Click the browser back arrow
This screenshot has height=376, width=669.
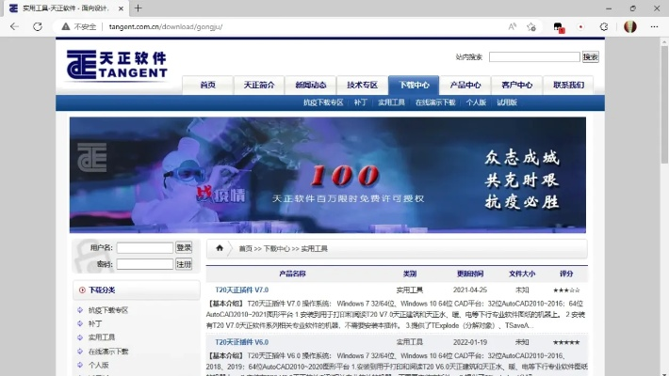13,27
